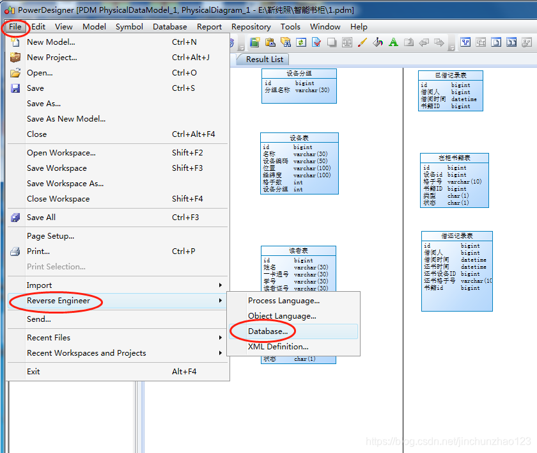Expand the Recent Files submenu arrow
The width and height of the screenshot is (537, 453).
(x=220, y=338)
